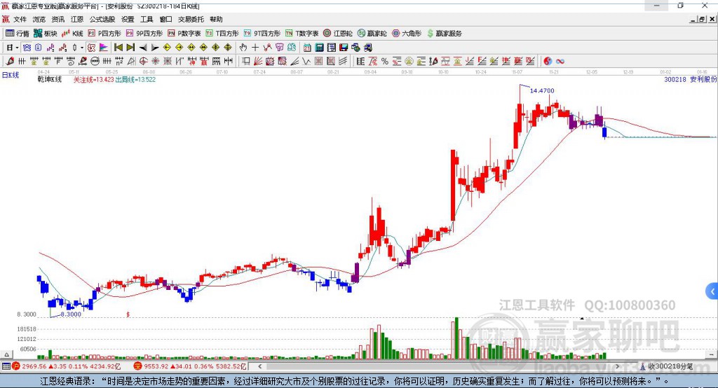
Task: Click the 8.3000 low price marker
Action: pyautogui.click(x=71, y=314)
